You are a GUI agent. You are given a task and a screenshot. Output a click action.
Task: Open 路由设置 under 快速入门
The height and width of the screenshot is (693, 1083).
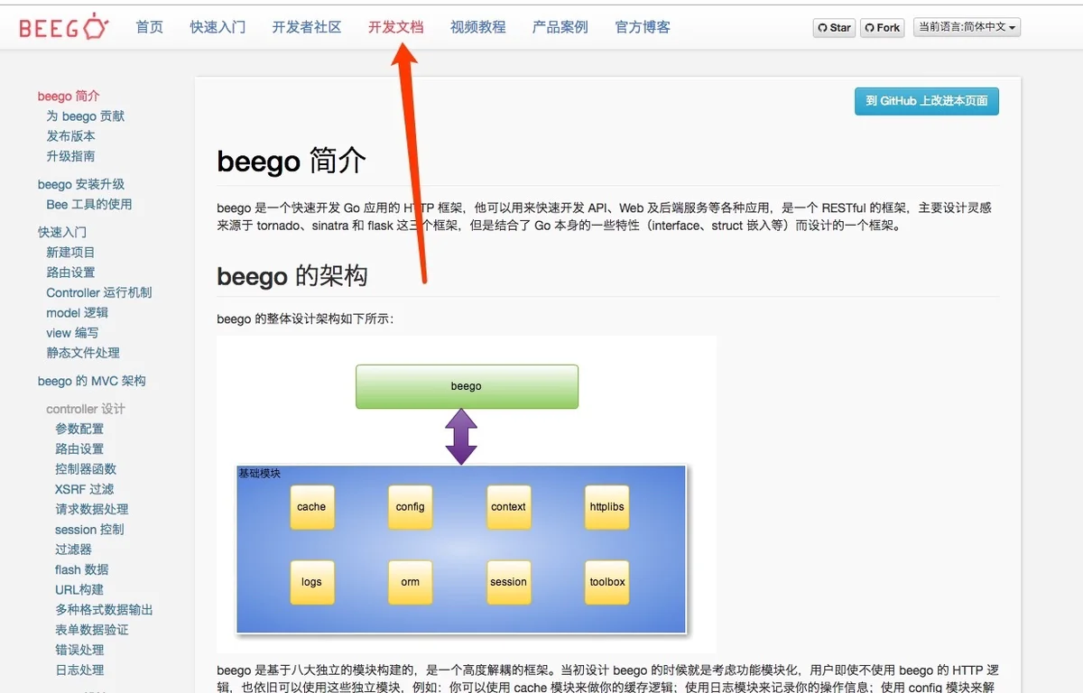(x=70, y=272)
